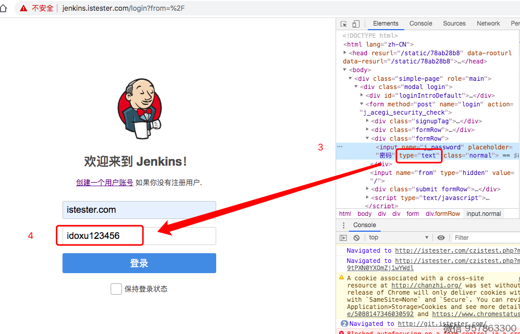The height and width of the screenshot is (334, 520).
Task: Open the 'top' JavaScript context dropdown
Action: (398, 237)
